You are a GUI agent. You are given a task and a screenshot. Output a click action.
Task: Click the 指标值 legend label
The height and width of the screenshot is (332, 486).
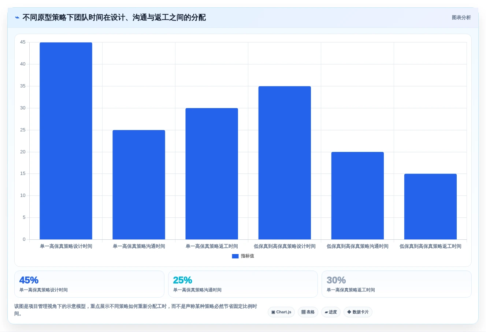coord(247,256)
